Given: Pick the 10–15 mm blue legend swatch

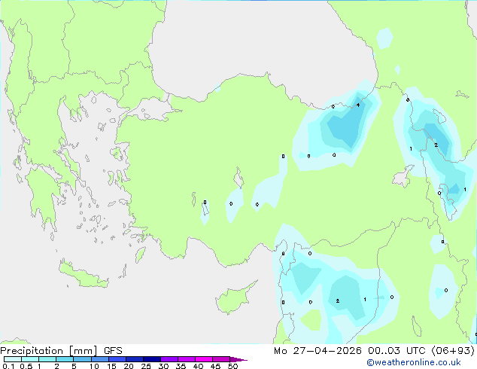Looking at the screenshot, I should 99,359.
